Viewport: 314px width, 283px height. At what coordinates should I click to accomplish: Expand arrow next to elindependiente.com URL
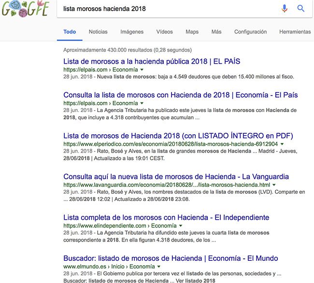click(181, 226)
